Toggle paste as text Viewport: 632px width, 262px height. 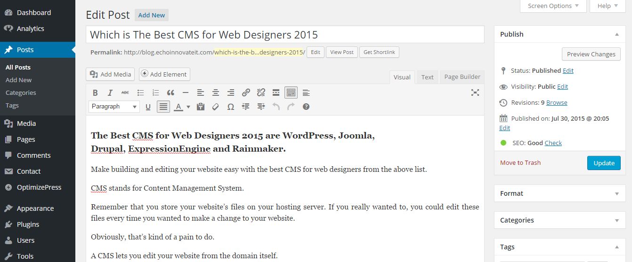(x=201, y=107)
